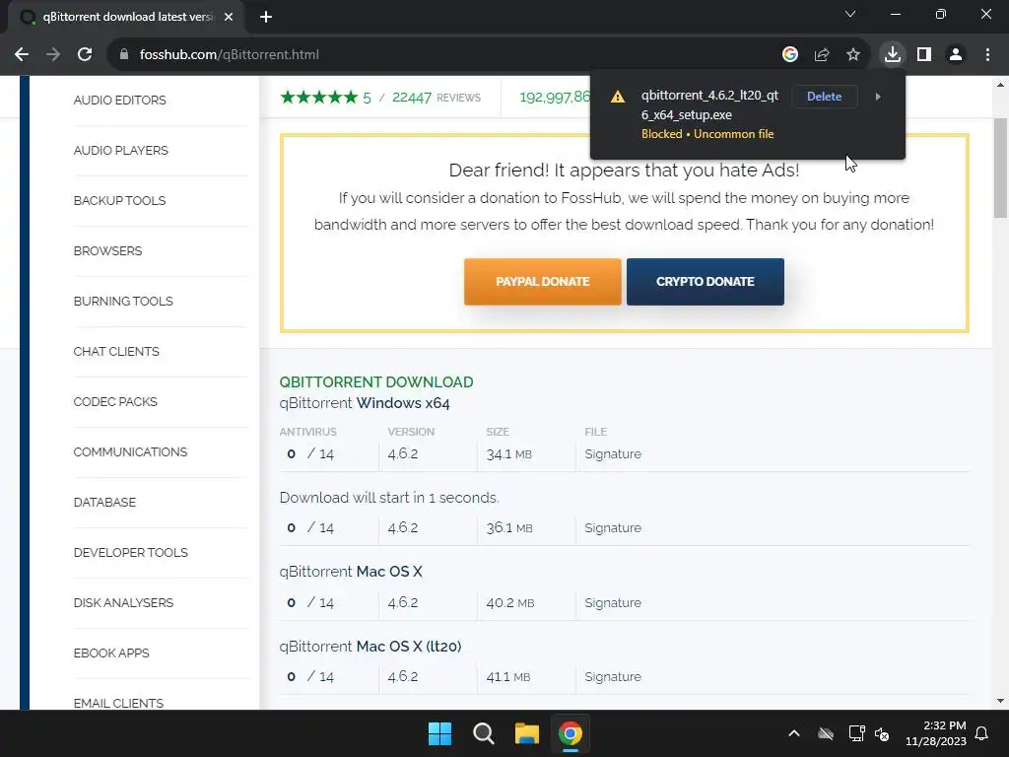
Task: Open DISK ANALYSERS category
Action: pyautogui.click(x=123, y=602)
